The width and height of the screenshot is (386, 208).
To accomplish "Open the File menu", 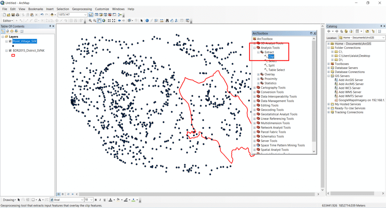I will coord(5,9).
